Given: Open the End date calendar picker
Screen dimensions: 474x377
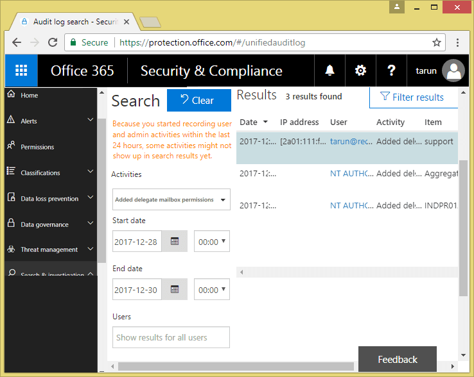Looking at the screenshot, I should pos(175,289).
